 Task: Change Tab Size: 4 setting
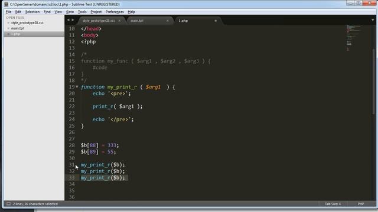333,204
